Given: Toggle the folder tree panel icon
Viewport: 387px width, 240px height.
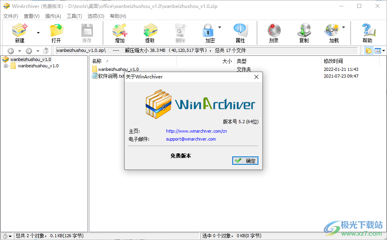Looking at the screenshot, I should point(369,51).
